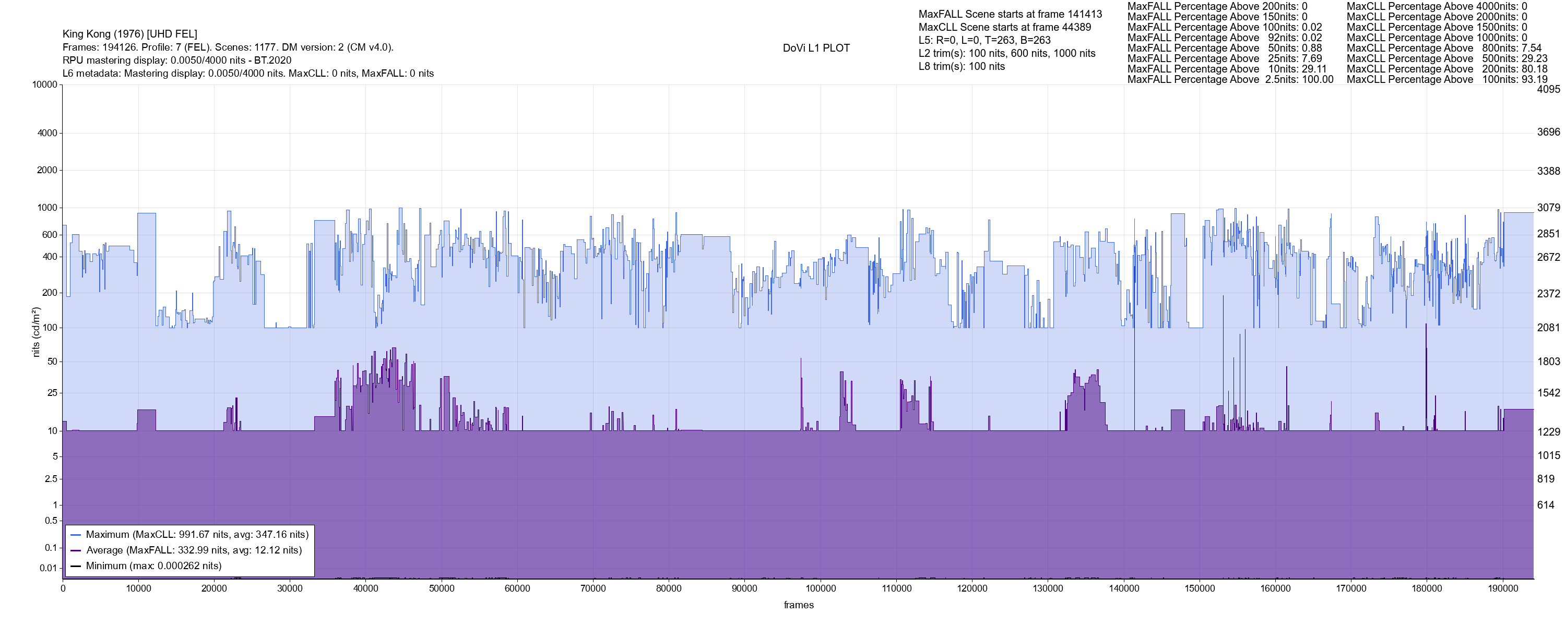Click the Maximum MaxCLL legend label text
Viewport: 1566px width, 626px height.
197,535
